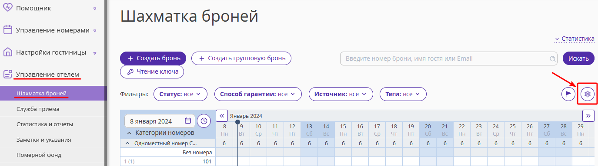The width and height of the screenshot is (598, 166).
Task: Click the Управление номерами calendar icon
Action: coord(8,30)
